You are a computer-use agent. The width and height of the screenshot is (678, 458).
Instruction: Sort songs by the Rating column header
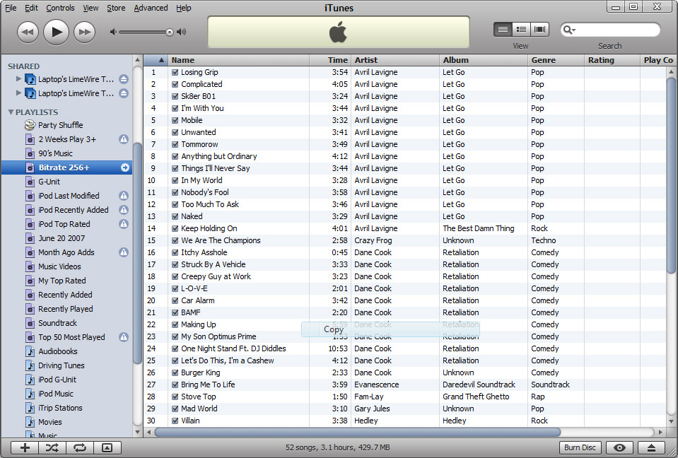click(x=612, y=60)
